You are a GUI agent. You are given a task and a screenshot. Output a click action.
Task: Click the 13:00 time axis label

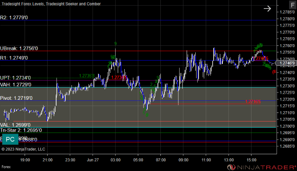[229, 160]
